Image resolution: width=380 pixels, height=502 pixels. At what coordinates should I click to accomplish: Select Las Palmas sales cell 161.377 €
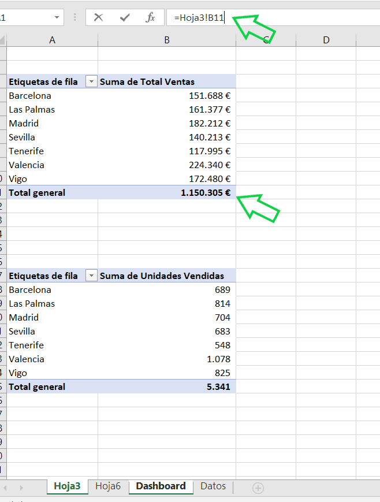pyautogui.click(x=167, y=110)
